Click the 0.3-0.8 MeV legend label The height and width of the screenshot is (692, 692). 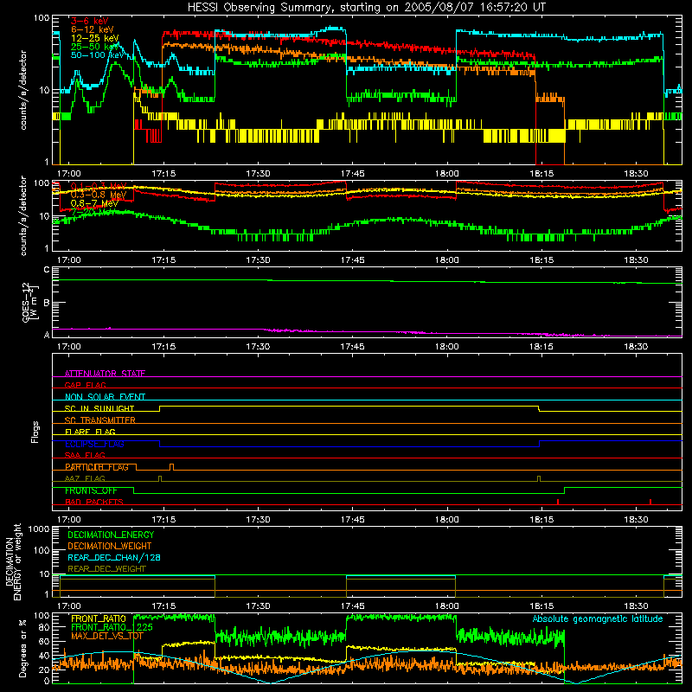click(x=99, y=195)
